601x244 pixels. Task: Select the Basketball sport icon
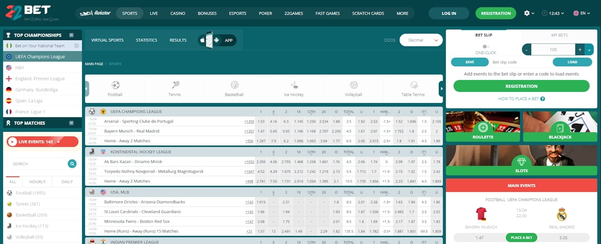click(234, 89)
